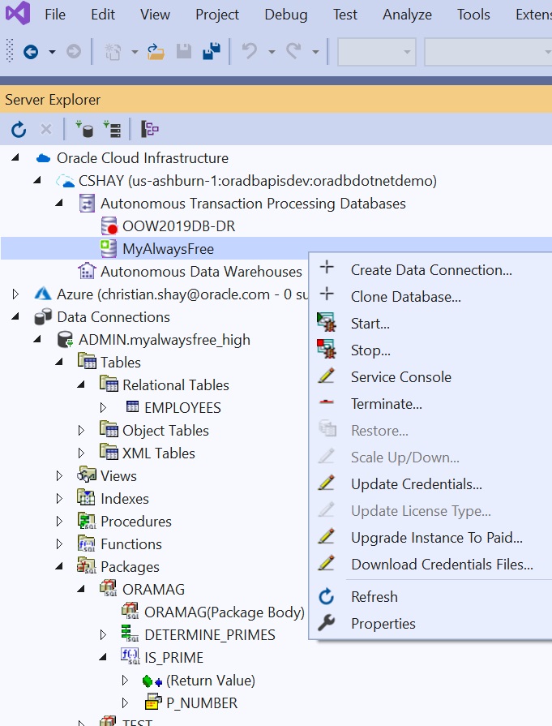Viewport: 552px width, 726px height.
Task: Click the Procedures folder icon
Action: (x=87, y=521)
